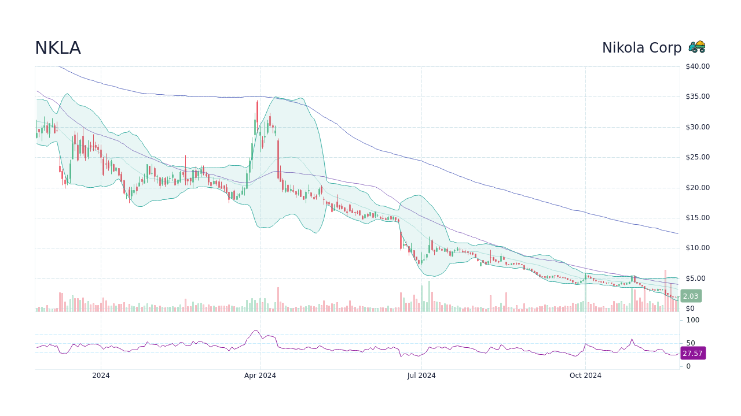Select the Oct 2024 date axis label
Screen dimensions: 741x416
585,376
